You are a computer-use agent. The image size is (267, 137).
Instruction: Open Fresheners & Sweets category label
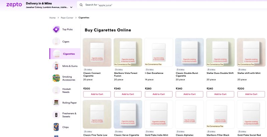coord(69,115)
